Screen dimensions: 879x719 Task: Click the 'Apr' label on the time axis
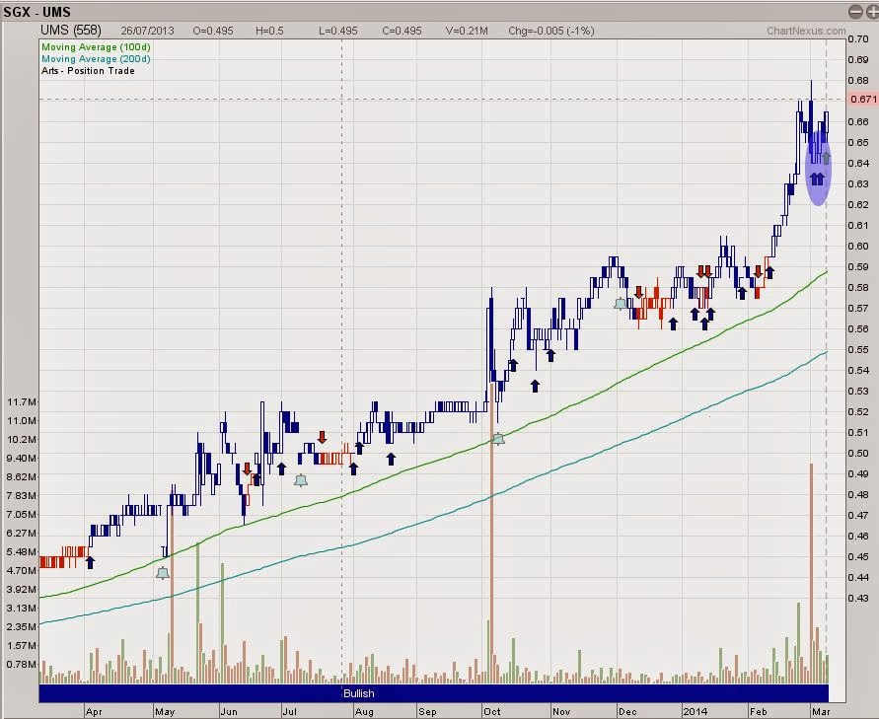(94, 712)
